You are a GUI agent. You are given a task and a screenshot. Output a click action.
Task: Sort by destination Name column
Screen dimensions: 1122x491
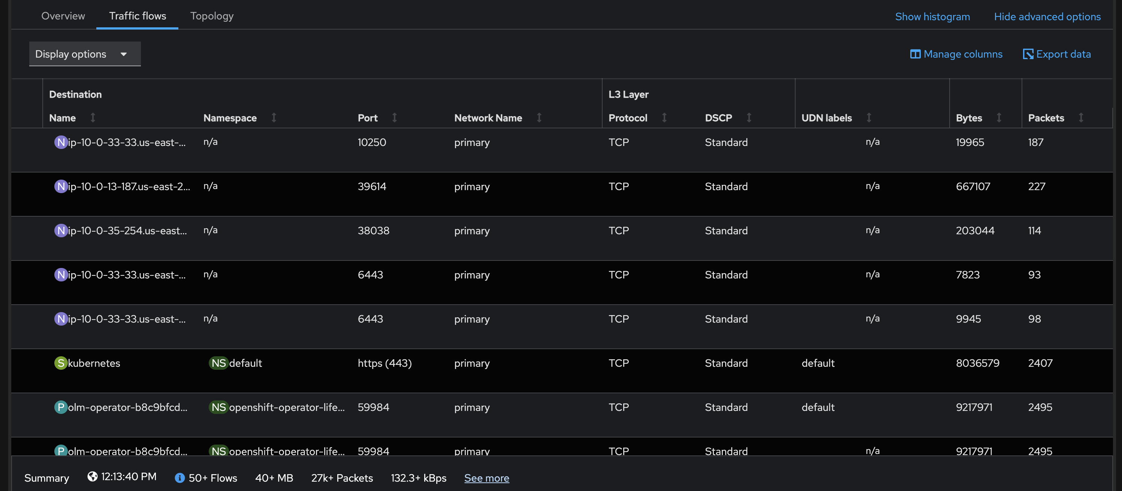(x=93, y=118)
